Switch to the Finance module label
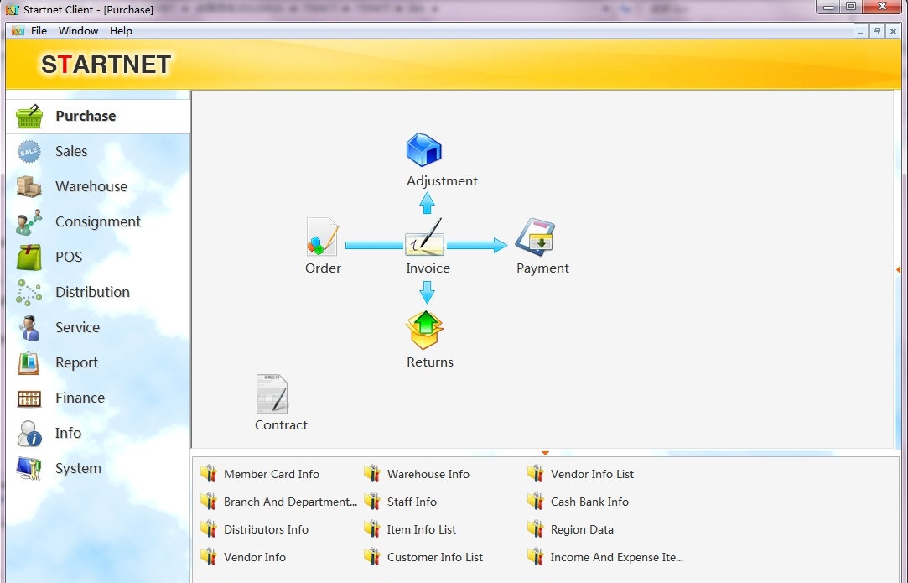Image resolution: width=908 pixels, height=583 pixels. point(80,398)
